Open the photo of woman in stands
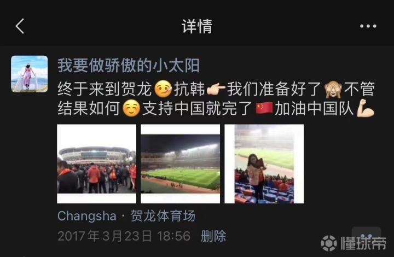394x257 pixels. tap(264, 164)
